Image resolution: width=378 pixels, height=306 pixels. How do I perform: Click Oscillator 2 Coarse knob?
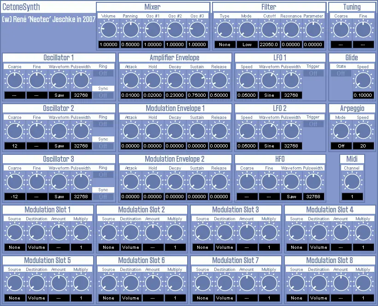pos(15,131)
